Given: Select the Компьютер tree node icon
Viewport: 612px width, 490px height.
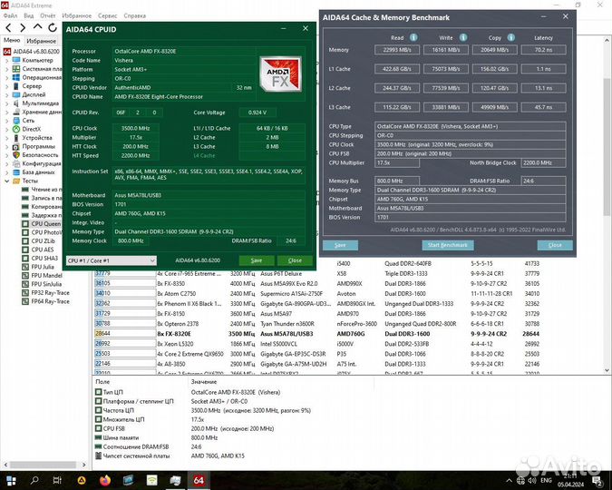Looking at the screenshot, I should pos(16,60).
